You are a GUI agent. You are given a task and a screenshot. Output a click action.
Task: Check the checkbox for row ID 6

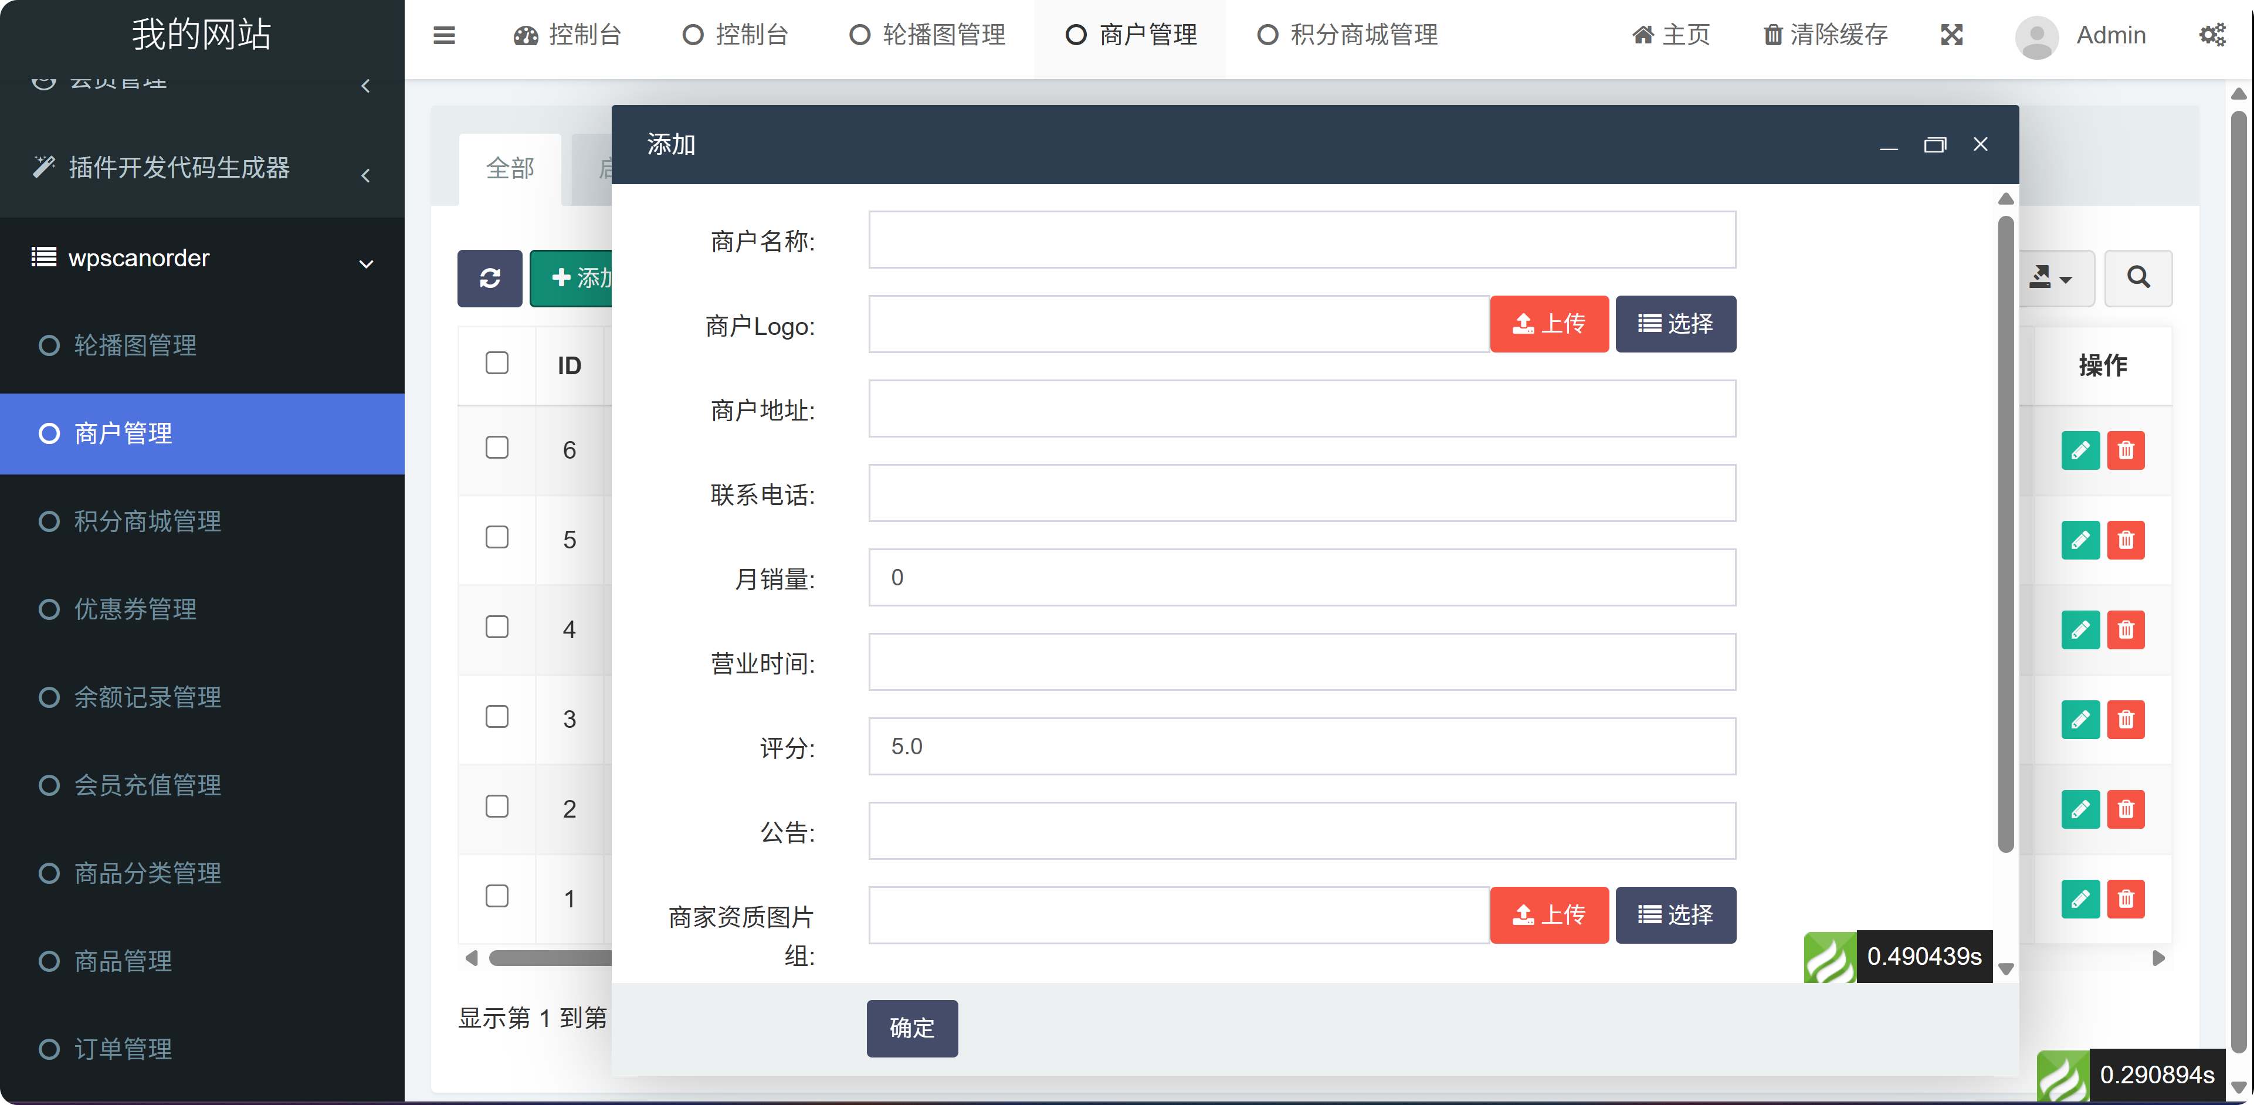pos(496,447)
